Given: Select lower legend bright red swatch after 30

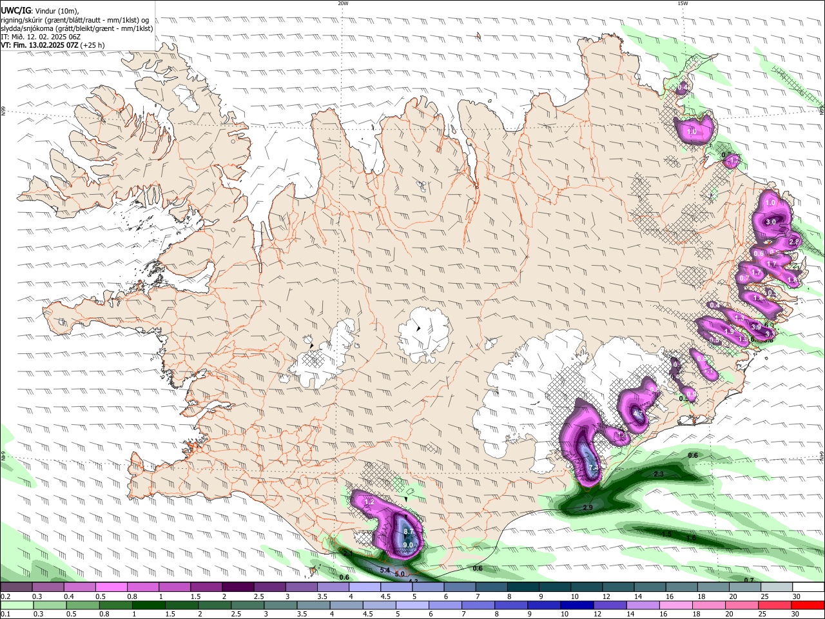Looking at the screenshot, I should 808,605.
